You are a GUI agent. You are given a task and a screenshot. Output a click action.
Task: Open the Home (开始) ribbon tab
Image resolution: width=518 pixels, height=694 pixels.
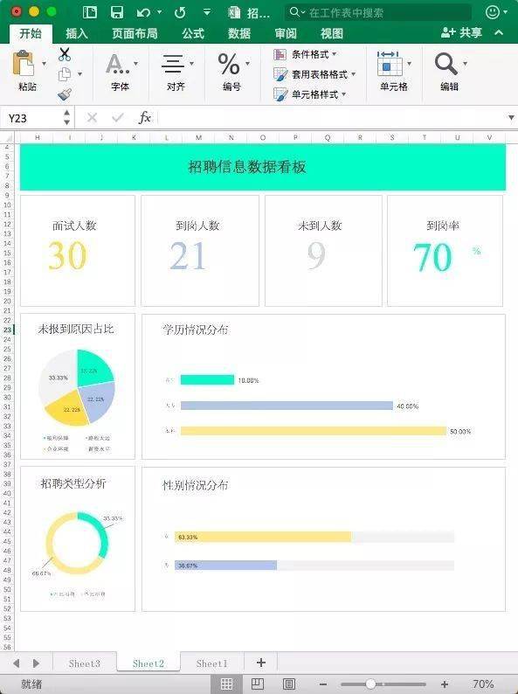[x=31, y=33]
